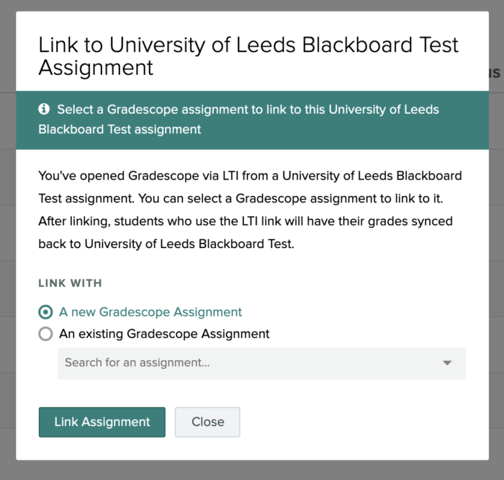Click the dialog title heading
This screenshot has width=504, height=480.
click(248, 56)
